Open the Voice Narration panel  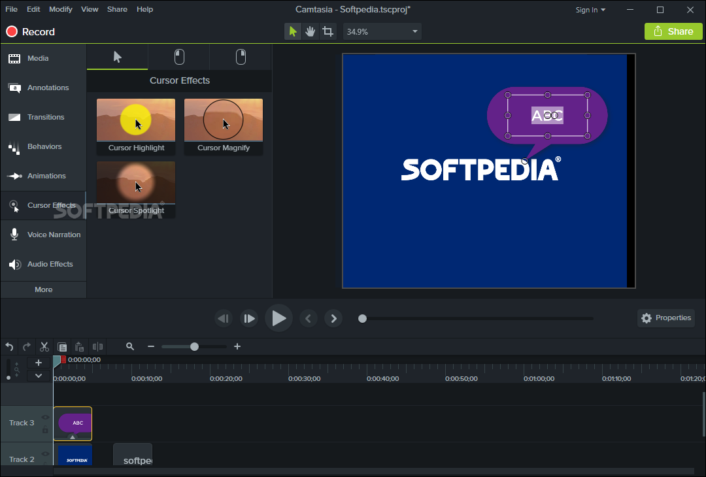[43, 235]
